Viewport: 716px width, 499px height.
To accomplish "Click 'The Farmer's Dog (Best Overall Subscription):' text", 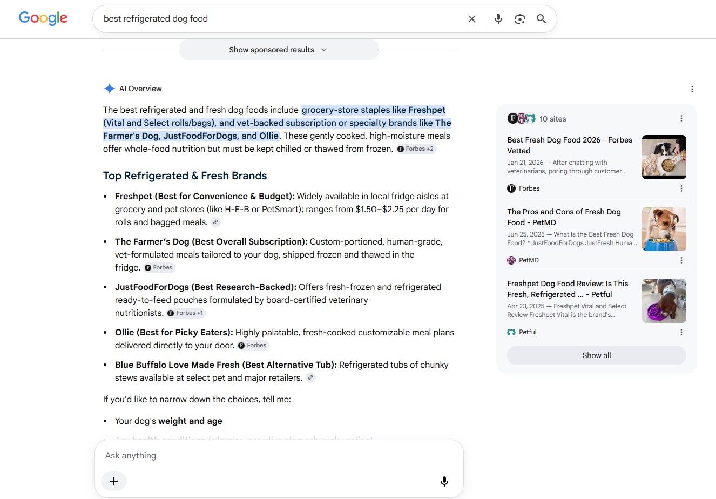I will 211,242.
